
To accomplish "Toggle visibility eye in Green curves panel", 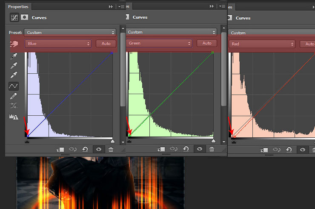I will [199, 149].
